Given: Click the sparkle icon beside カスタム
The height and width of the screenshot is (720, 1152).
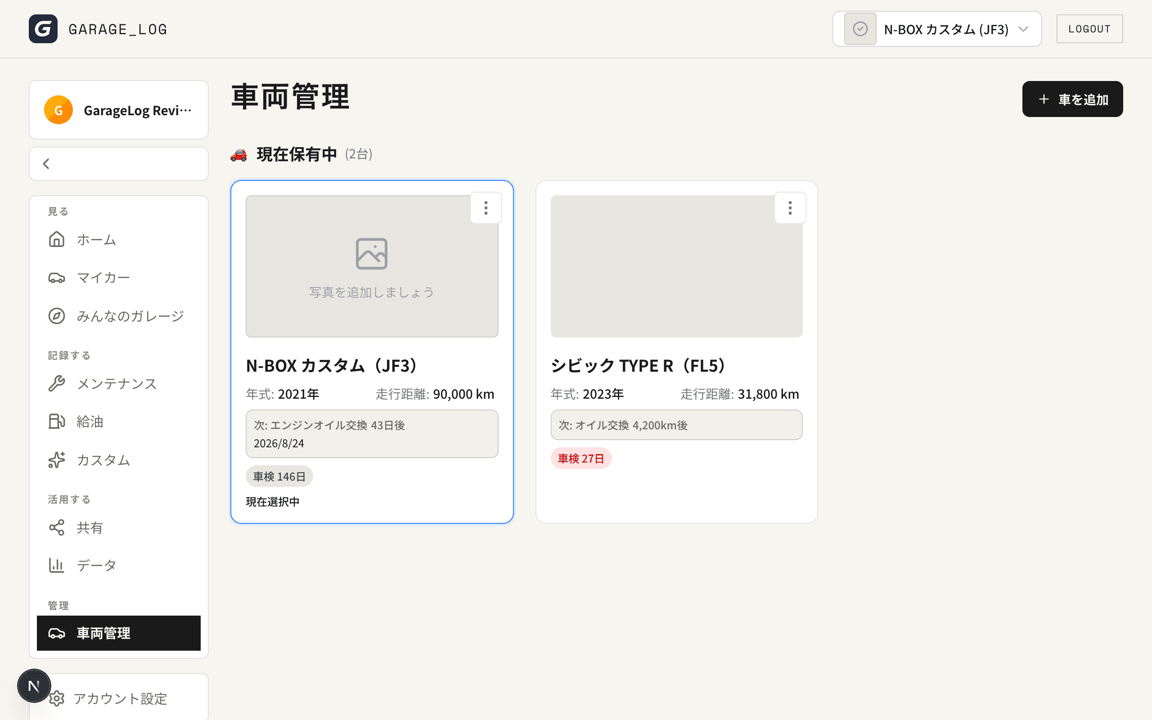Looking at the screenshot, I should point(57,460).
